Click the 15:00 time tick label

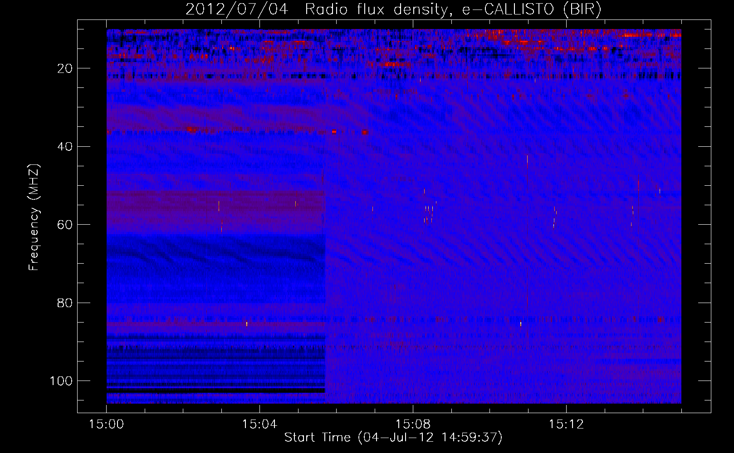107,424
